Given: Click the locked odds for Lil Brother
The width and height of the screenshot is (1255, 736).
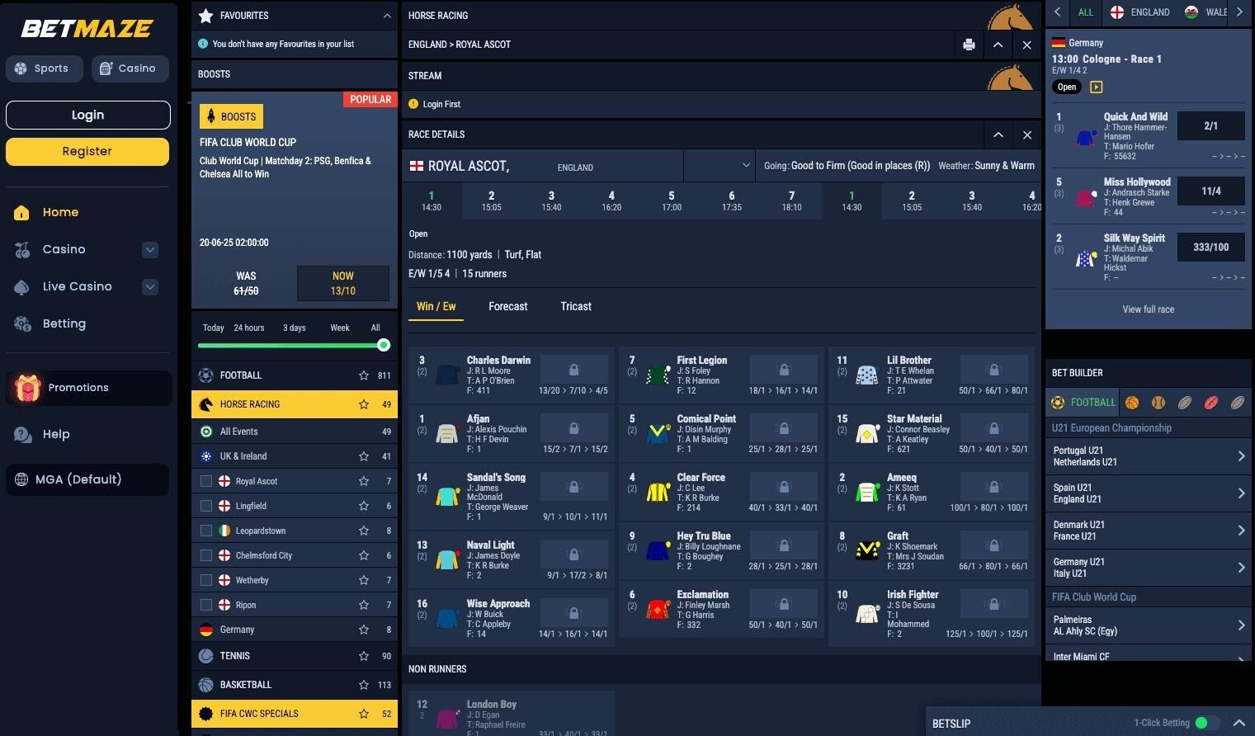Looking at the screenshot, I should (x=993, y=370).
